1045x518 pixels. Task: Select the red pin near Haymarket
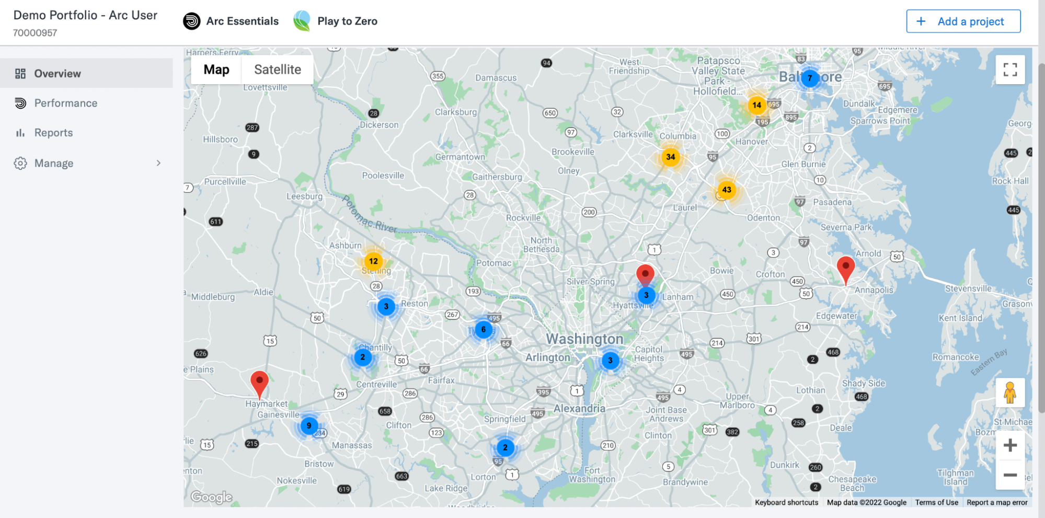[x=259, y=384]
